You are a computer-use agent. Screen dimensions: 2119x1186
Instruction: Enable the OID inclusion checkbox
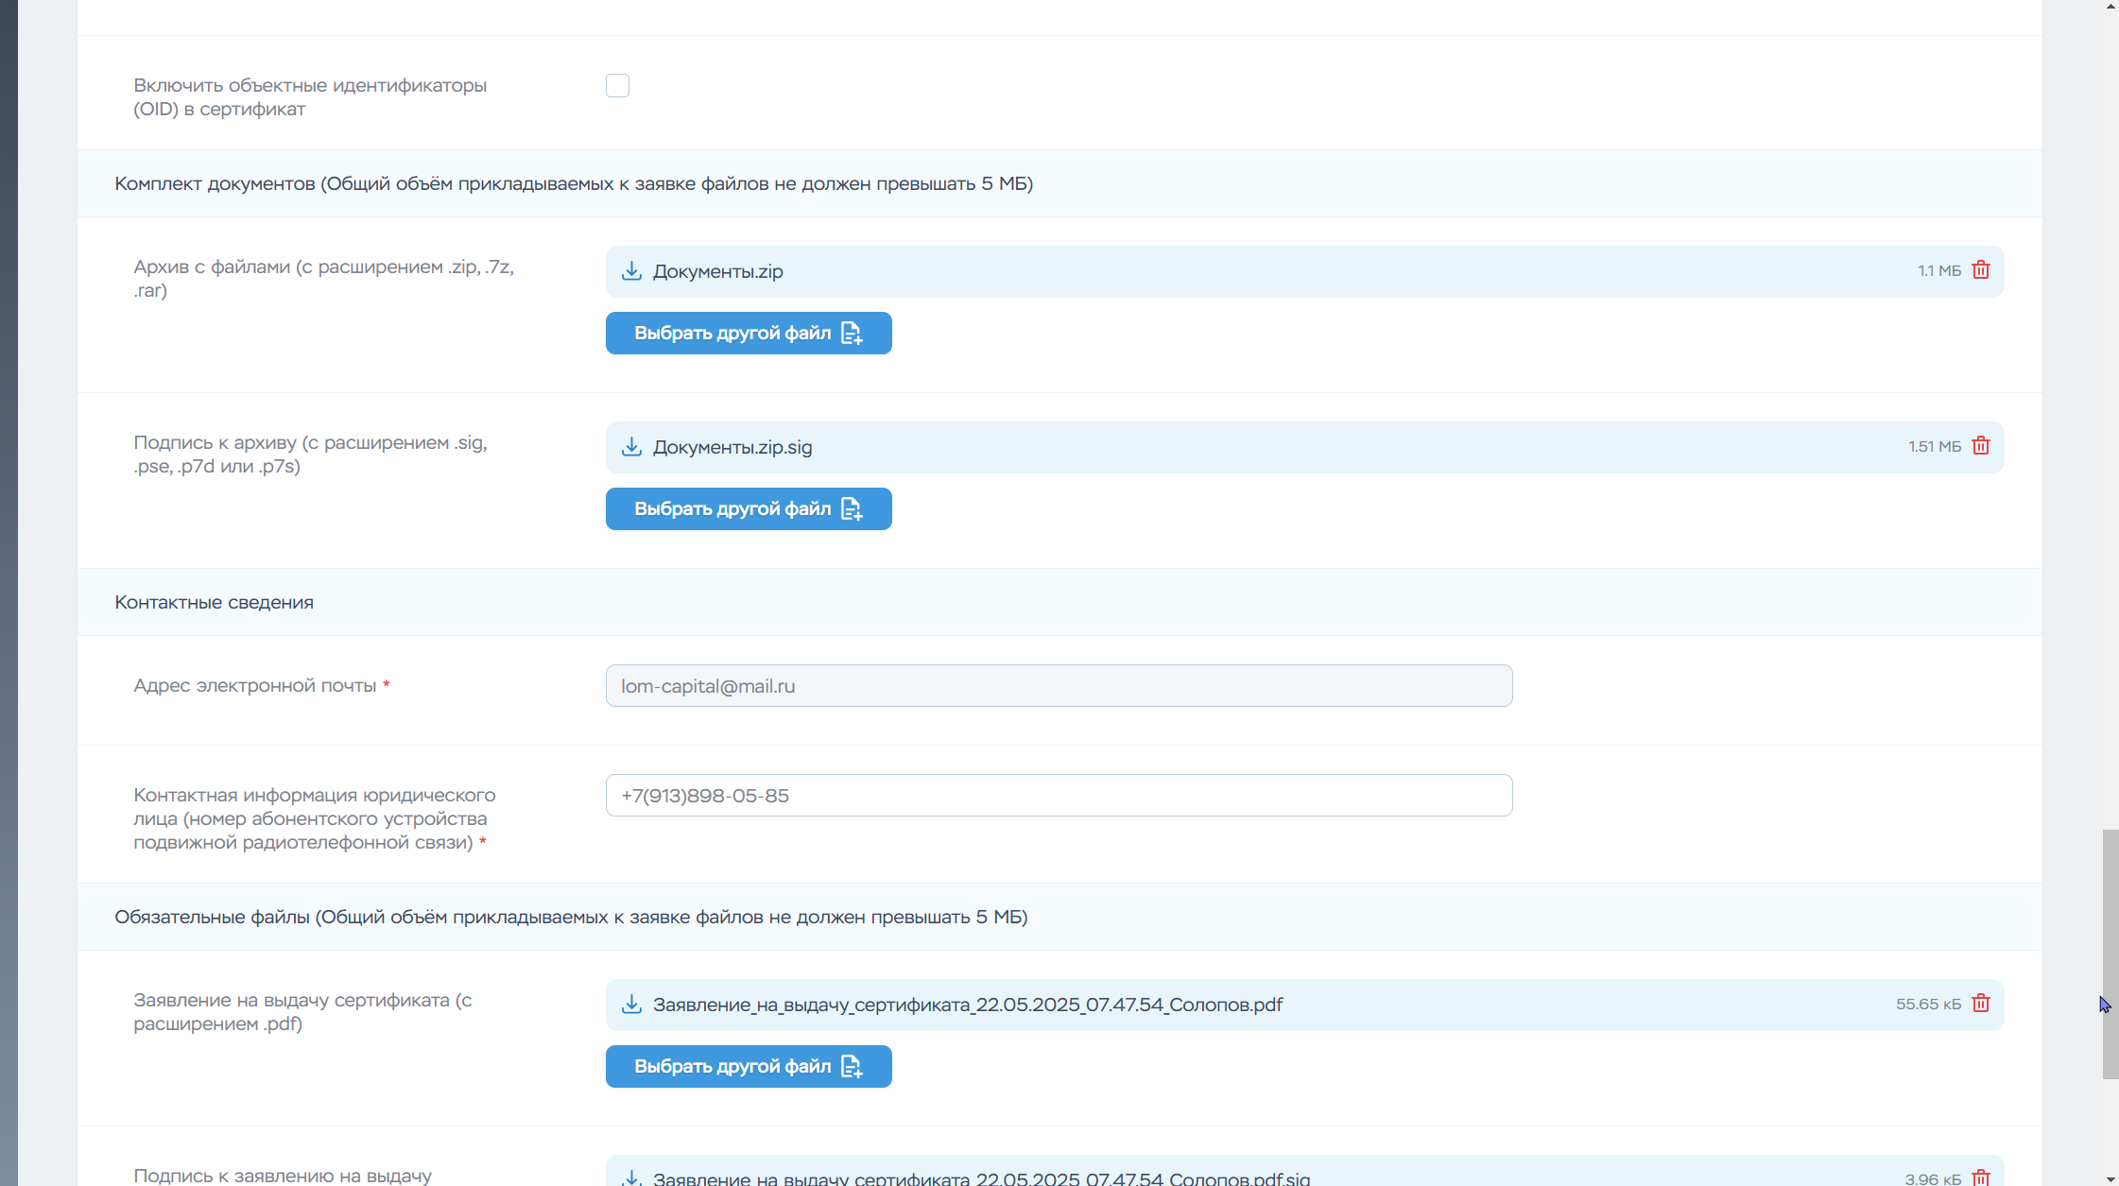(x=617, y=85)
